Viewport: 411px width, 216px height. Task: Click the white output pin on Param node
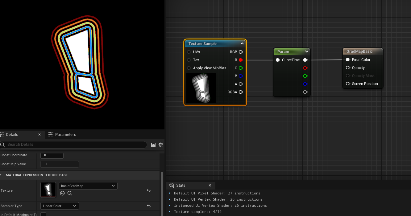(x=305, y=60)
